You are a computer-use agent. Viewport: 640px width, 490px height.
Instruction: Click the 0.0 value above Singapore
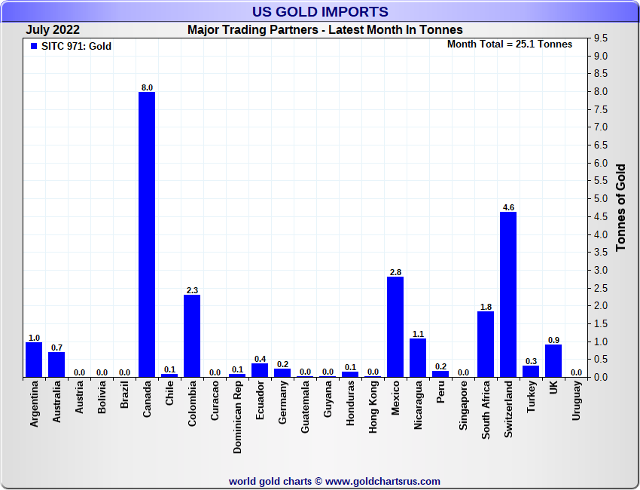[463, 372]
